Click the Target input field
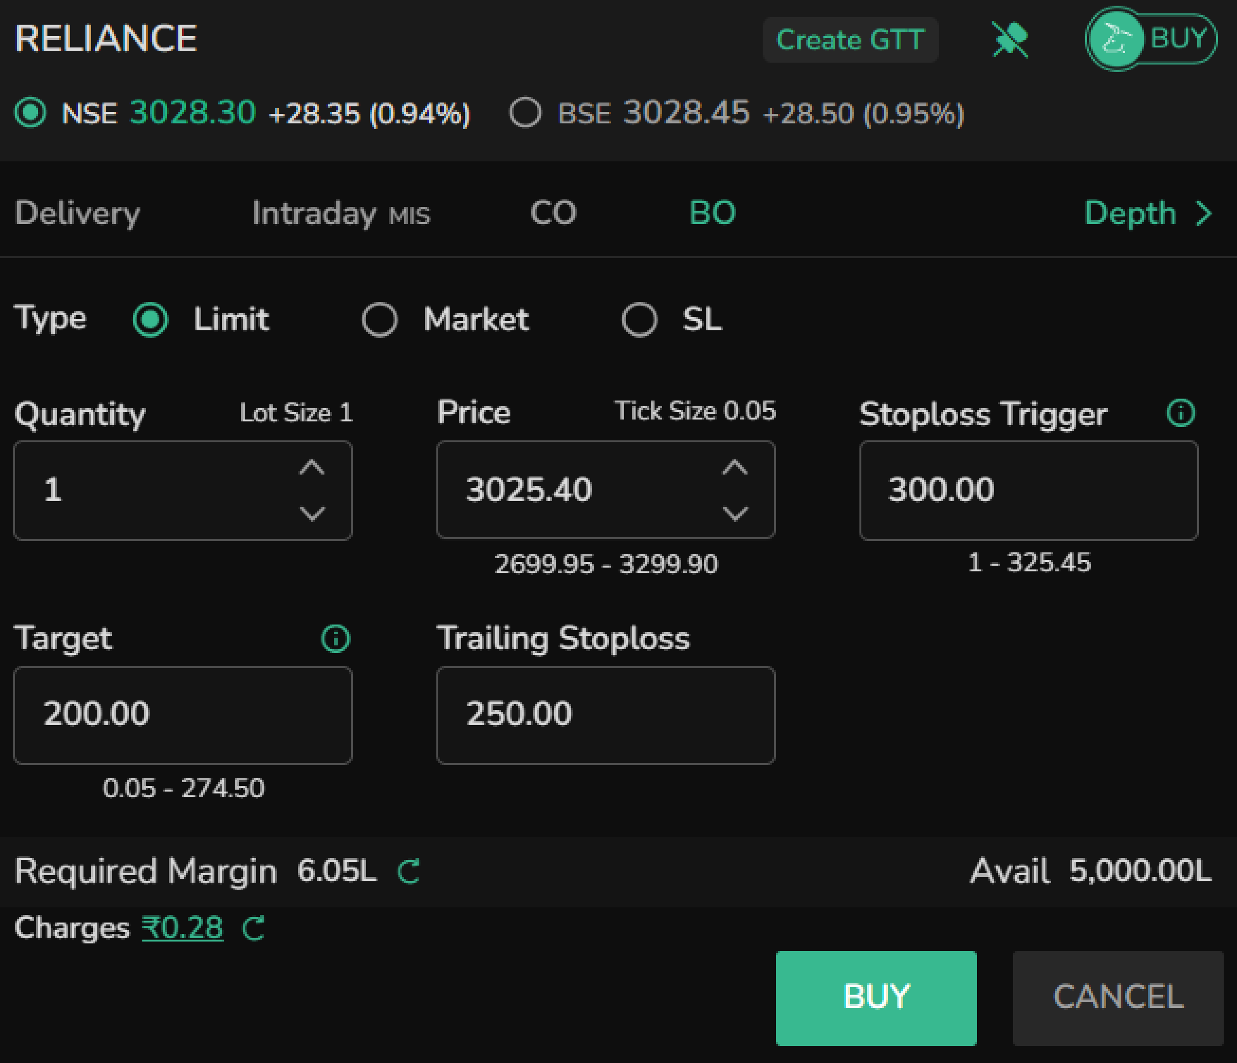Image resolution: width=1237 pixels, height=1063 pixels. [x=183, y=716]
